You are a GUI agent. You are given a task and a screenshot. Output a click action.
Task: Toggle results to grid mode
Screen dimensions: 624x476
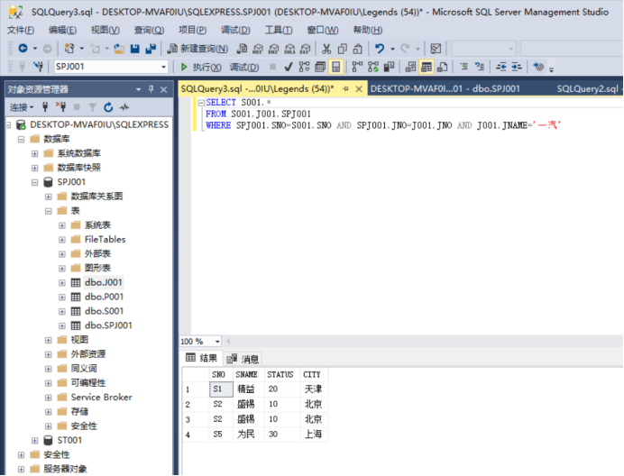(x=427, y=67)
